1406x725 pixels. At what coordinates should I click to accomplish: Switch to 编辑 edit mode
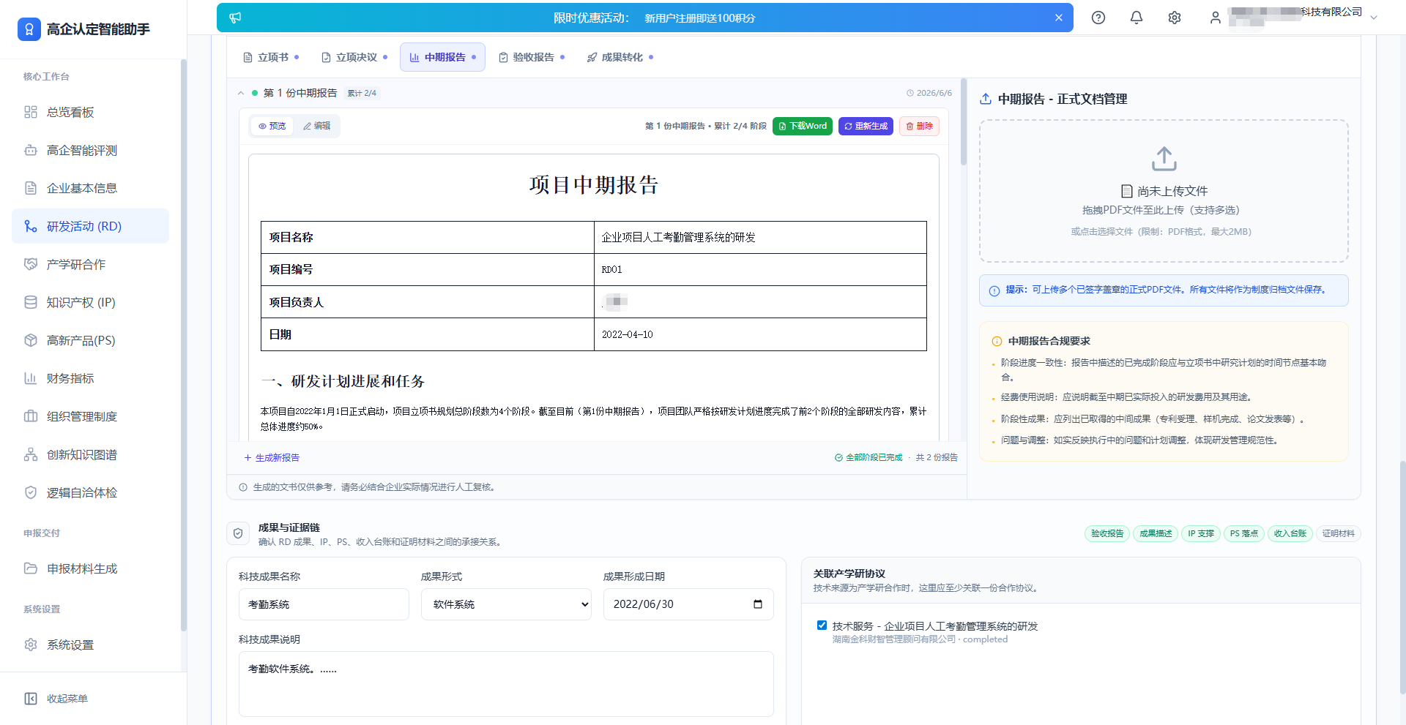(316, 126)
